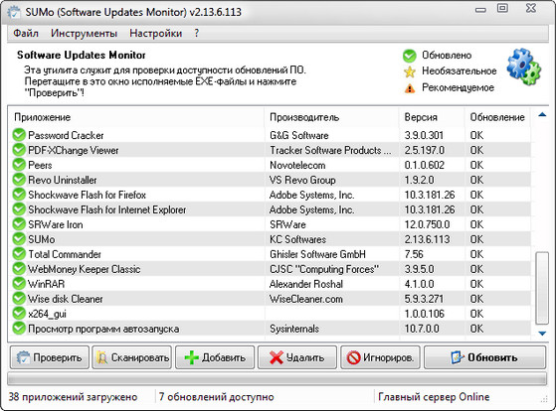Image resolution: width=556 pixels, height=411 pixels.
Task: Open the Файл menu
Action: pos(26,34)
